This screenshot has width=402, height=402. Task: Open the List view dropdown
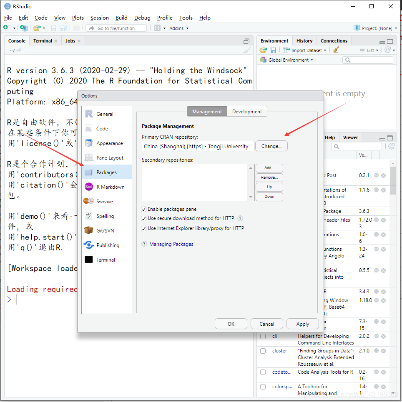tap(369, 50)
